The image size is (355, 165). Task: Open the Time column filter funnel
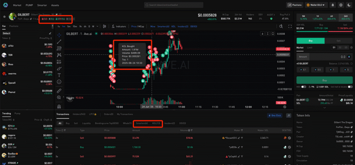click(65, 130)
